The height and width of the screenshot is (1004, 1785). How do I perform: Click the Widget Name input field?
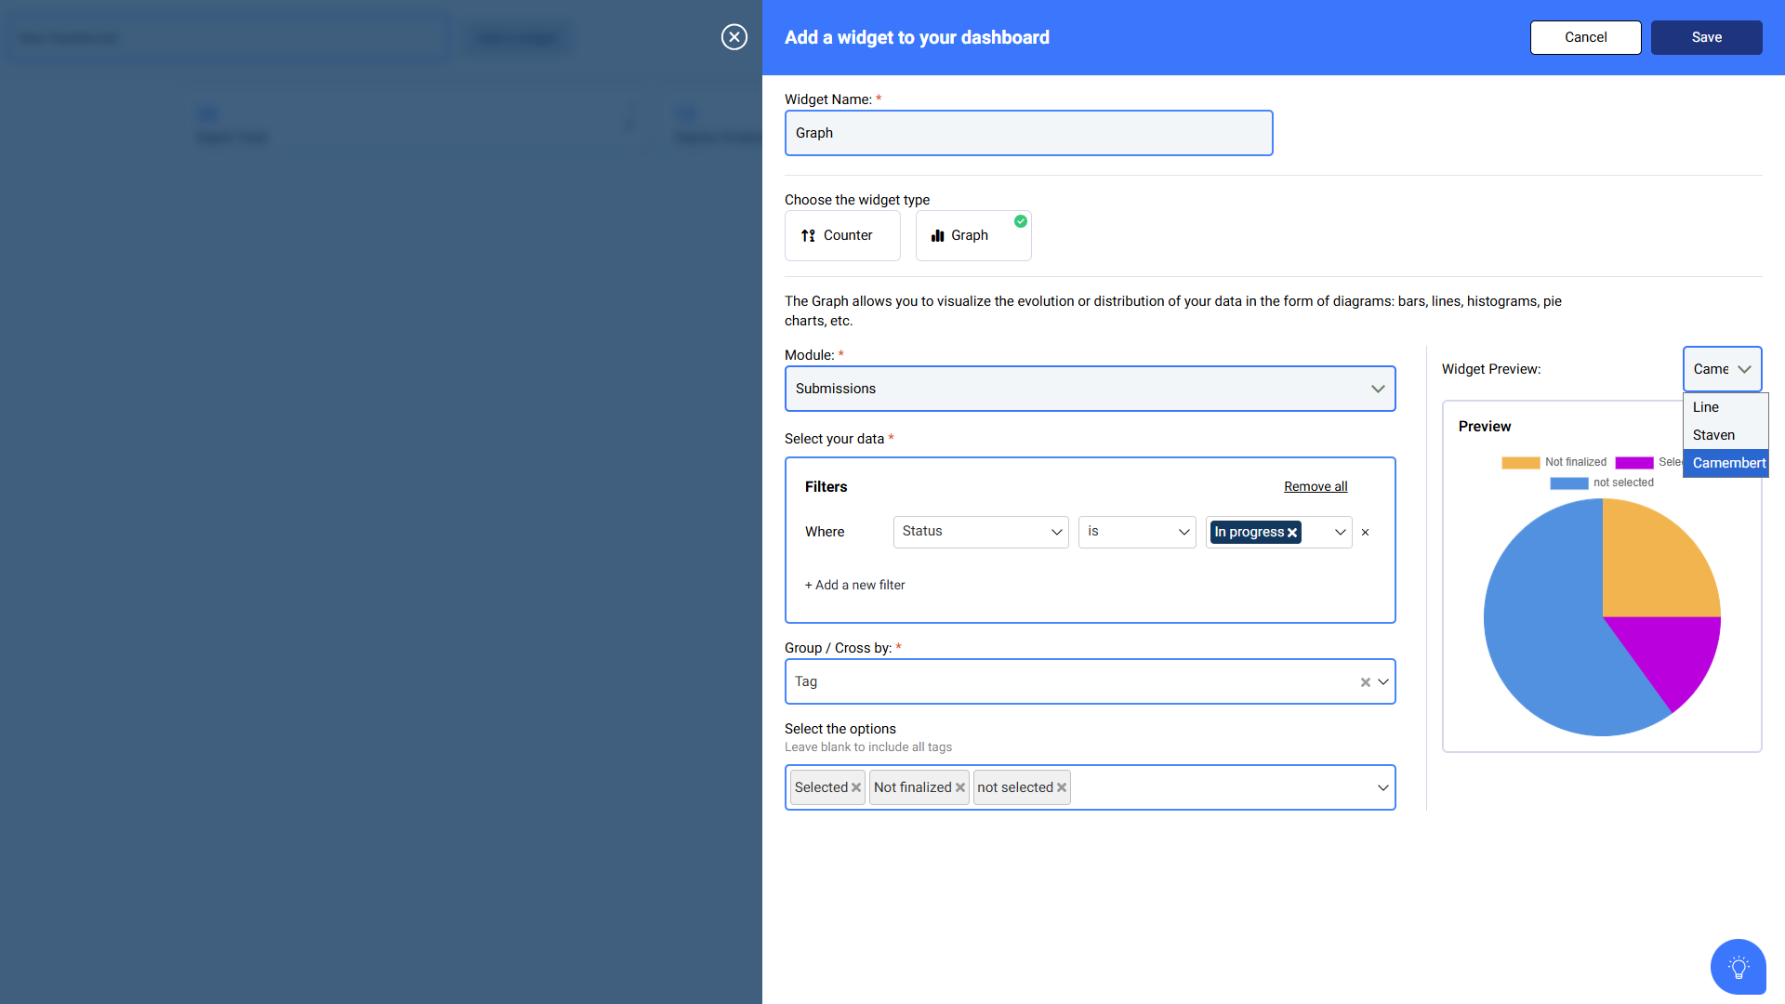pos(1028,133)
